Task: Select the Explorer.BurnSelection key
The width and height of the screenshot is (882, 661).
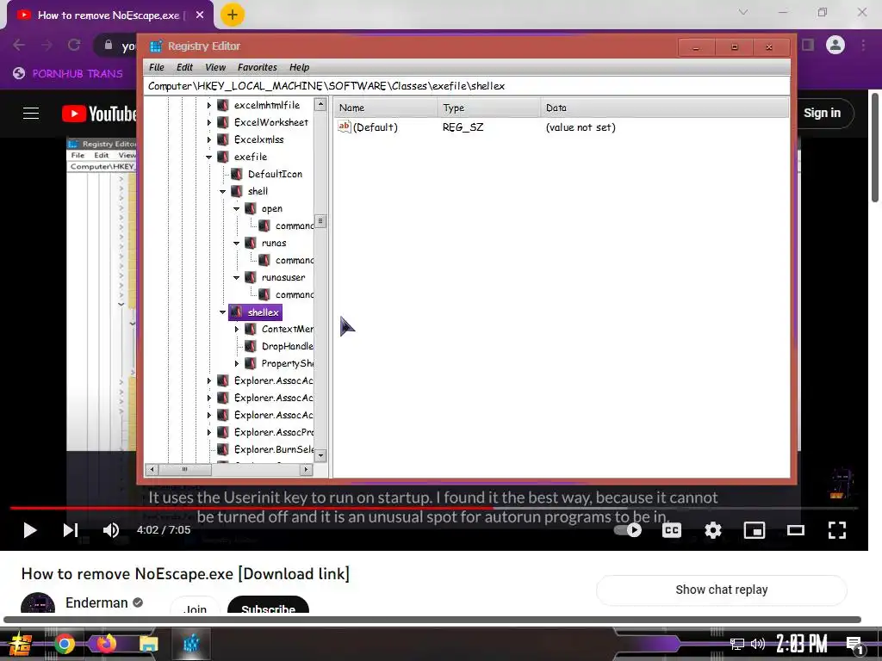Action: [273, 449]
